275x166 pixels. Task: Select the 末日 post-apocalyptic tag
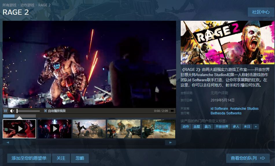coord(247,127)
